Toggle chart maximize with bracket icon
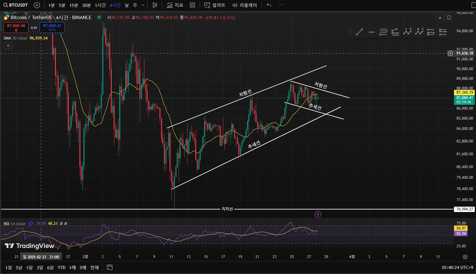 click(x=449, y=18)
